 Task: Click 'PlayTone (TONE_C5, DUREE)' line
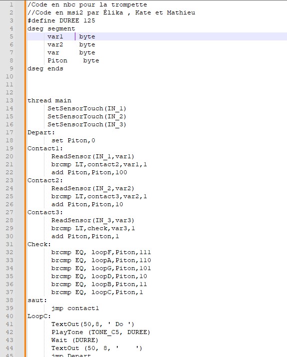(101, 332)
